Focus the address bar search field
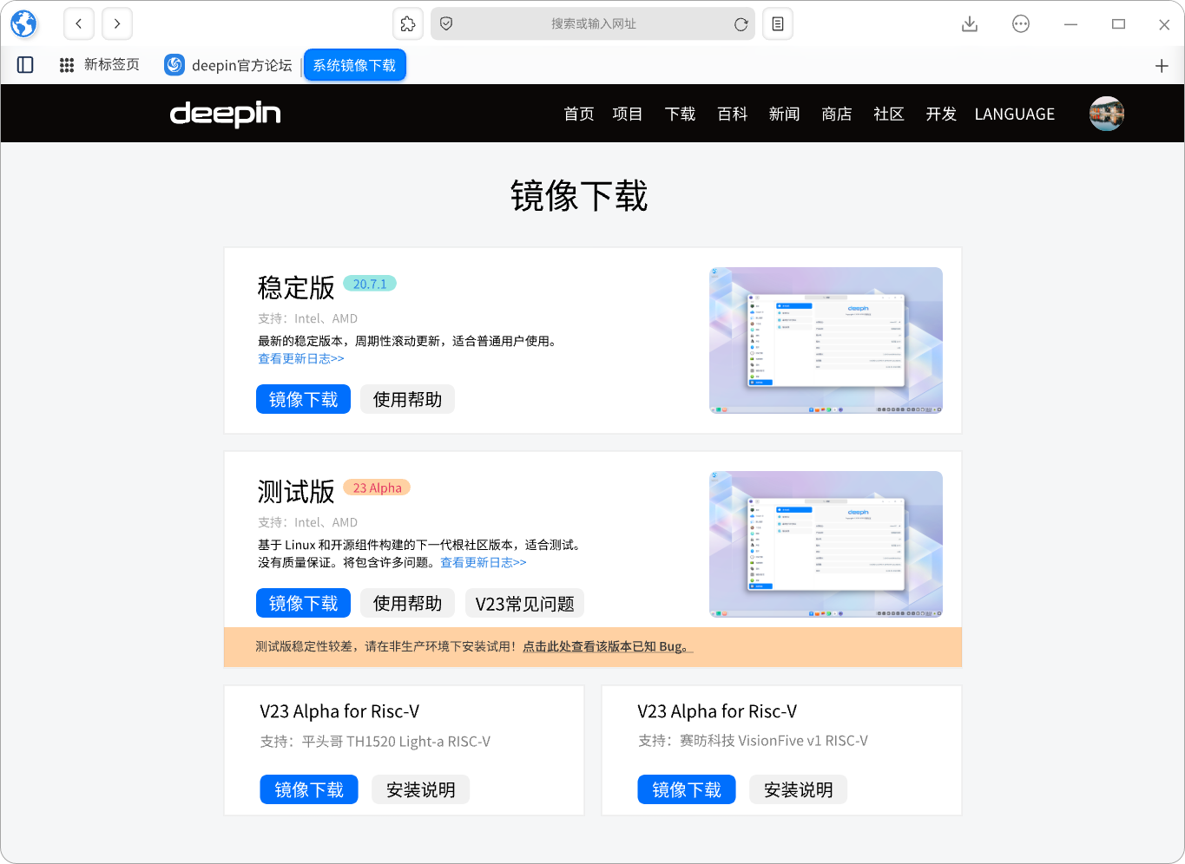This screenshot has width=1185, height=864. tap(593, 23)
